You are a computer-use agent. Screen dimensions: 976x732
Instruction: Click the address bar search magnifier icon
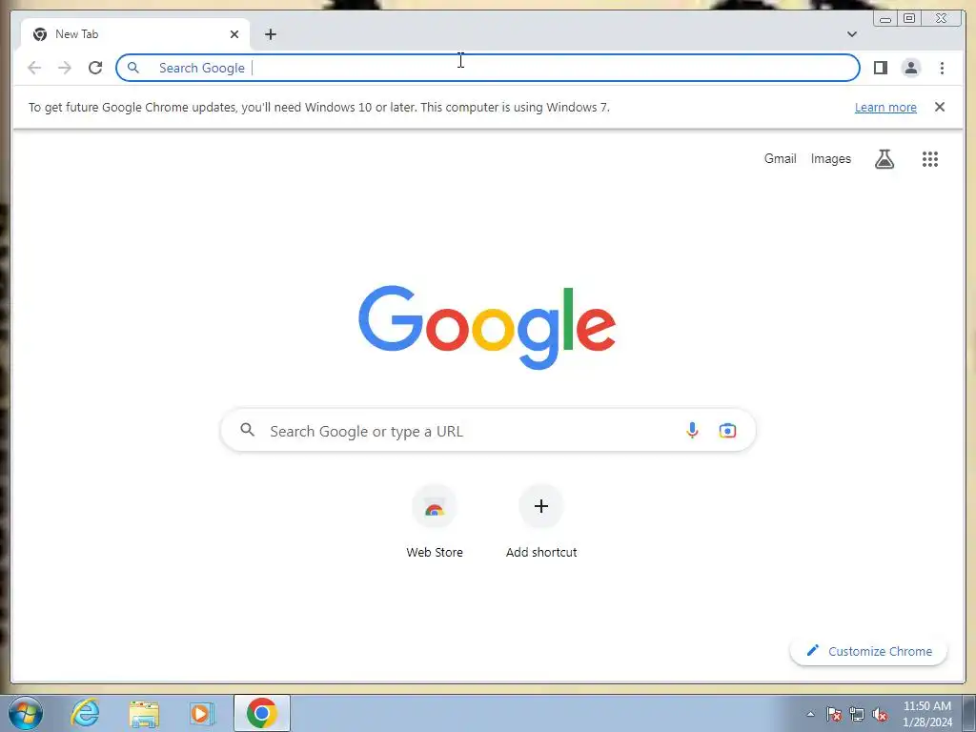(x=133, y=68)
